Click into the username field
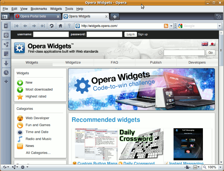Screen dimensions: 224x171 click(x=51, y=34)
